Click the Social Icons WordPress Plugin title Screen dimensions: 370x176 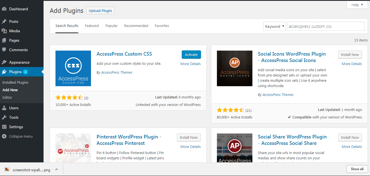292,57
